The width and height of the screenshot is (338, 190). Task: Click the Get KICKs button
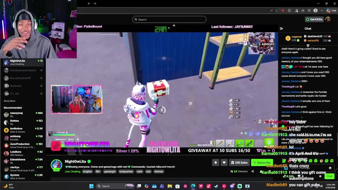click(x=314, y=19)
